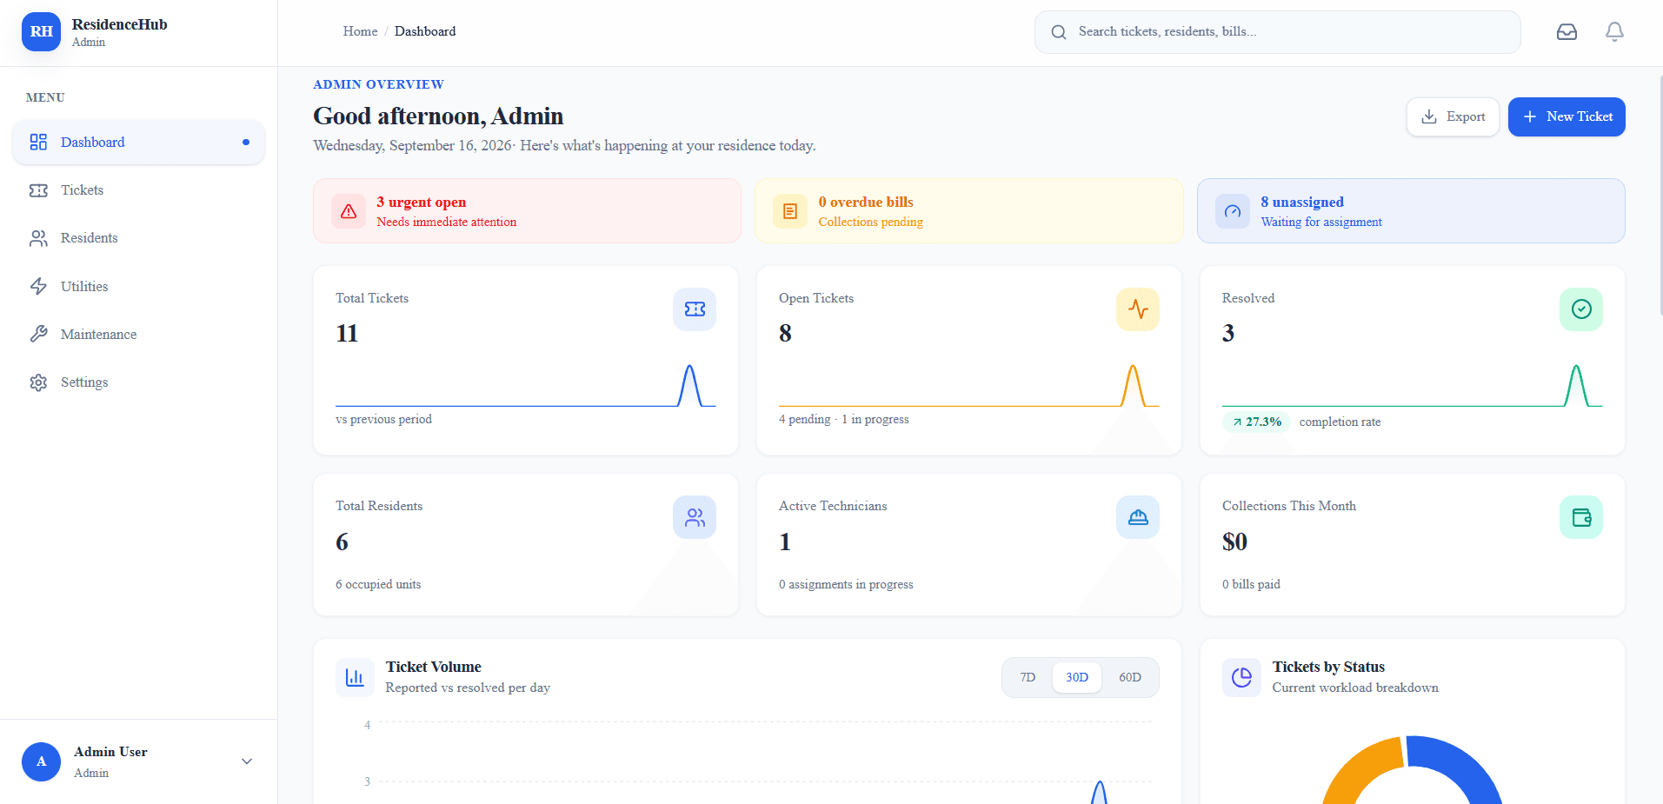
Task: Click the Maintenance wrench icon
Action: tap(38, 334)
